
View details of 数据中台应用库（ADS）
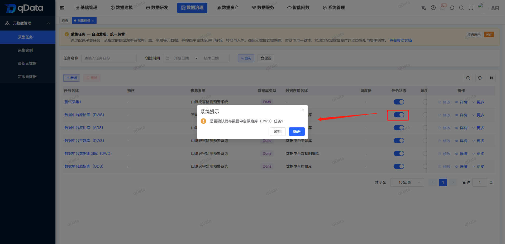[x=461, y=128]
